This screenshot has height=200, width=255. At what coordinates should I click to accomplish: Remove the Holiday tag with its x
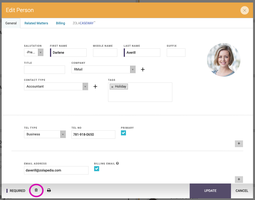[112, 87]
